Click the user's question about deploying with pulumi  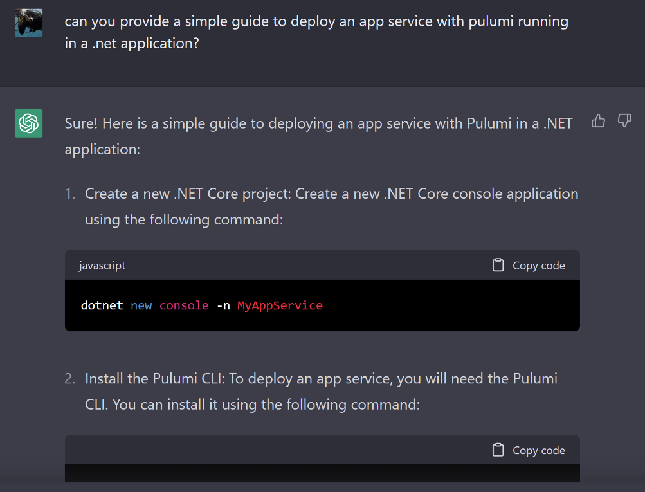(x=316, y=32)
